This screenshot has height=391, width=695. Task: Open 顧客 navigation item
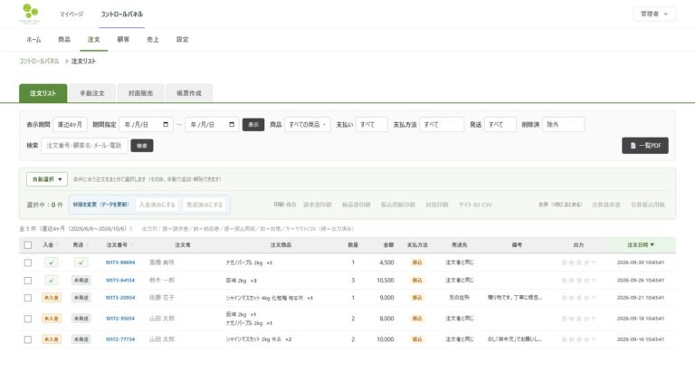[x=123, y=40]
